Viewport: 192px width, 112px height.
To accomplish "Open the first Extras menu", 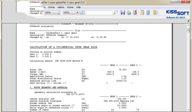I will click(x=51, y=7).
